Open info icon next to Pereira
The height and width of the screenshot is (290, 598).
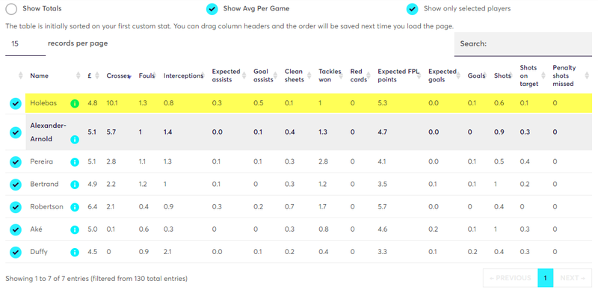[75, 161]
